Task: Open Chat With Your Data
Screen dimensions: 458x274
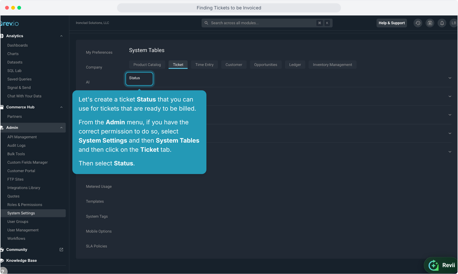Action: [x=24, y=96]
